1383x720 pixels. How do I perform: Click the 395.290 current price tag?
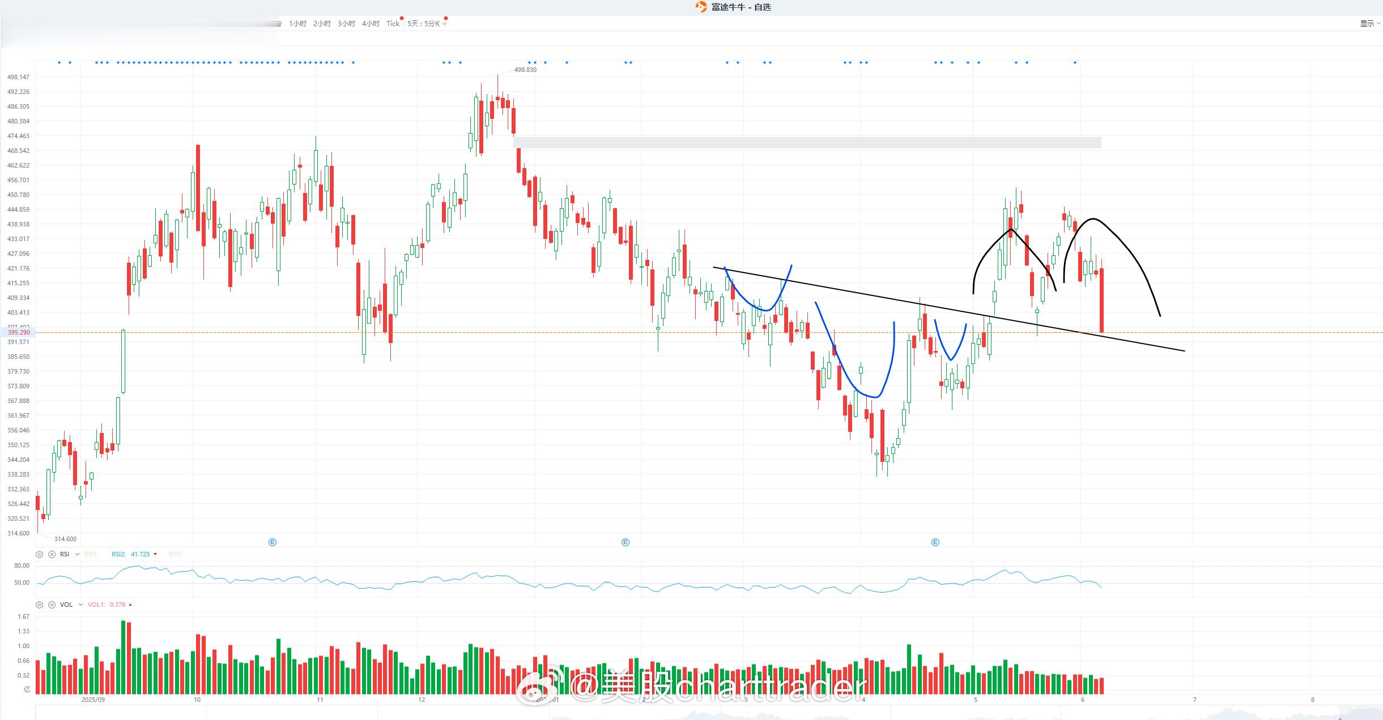tap(19, 332)
